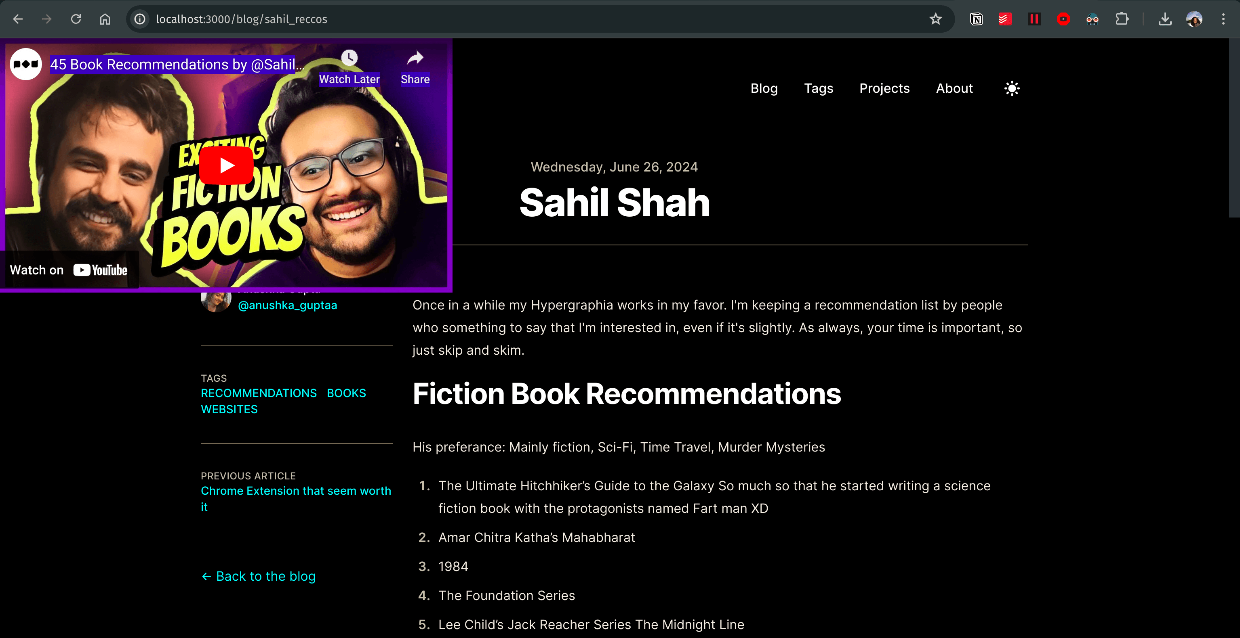This screenshot has width=1240, height=638.
Task: Open the browser home page icon
Action: click(105, 19)
